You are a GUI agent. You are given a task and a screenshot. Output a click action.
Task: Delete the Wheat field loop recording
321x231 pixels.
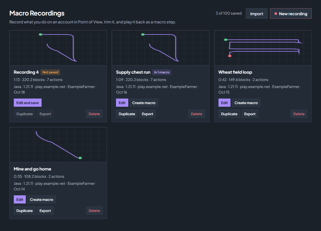[299, 114]
